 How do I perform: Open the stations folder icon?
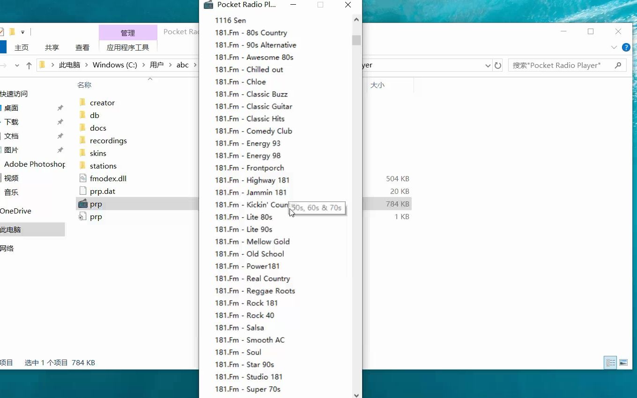click(x=82, y=166)
